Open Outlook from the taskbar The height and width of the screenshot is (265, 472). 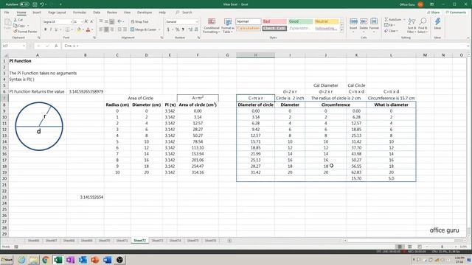pyautogui.click(x=83, y=260)
